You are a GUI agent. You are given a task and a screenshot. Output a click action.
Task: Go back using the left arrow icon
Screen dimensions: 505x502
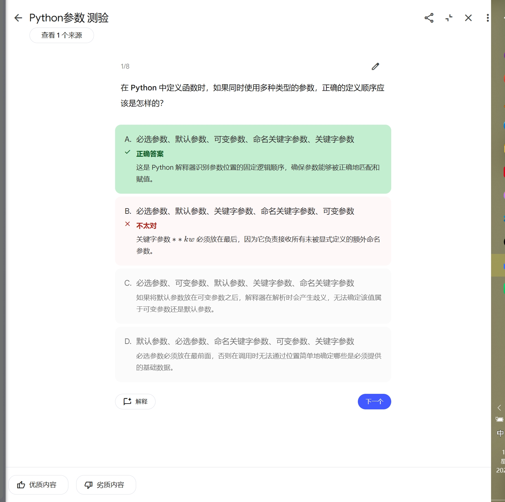coord(18,18)
